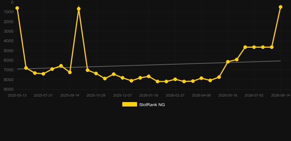Toggle the SlotRank NG legend label

click(152, 105)
